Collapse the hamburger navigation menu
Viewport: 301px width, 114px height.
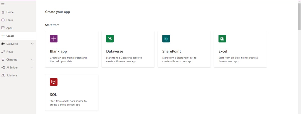(x=3, y=4)
